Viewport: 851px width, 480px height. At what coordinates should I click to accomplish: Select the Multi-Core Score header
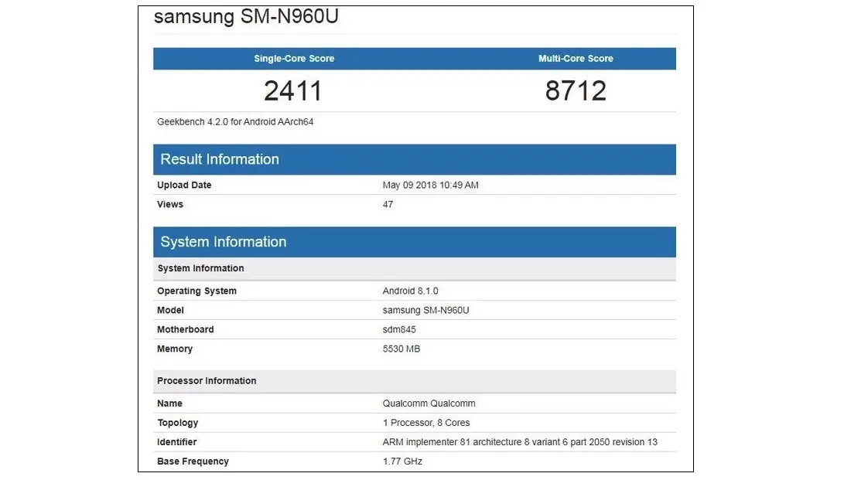[576, 59]
